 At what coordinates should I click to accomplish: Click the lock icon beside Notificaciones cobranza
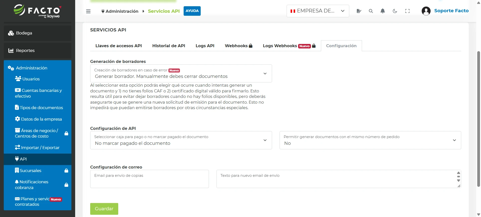pyautogui.click(x=66, y=185)
